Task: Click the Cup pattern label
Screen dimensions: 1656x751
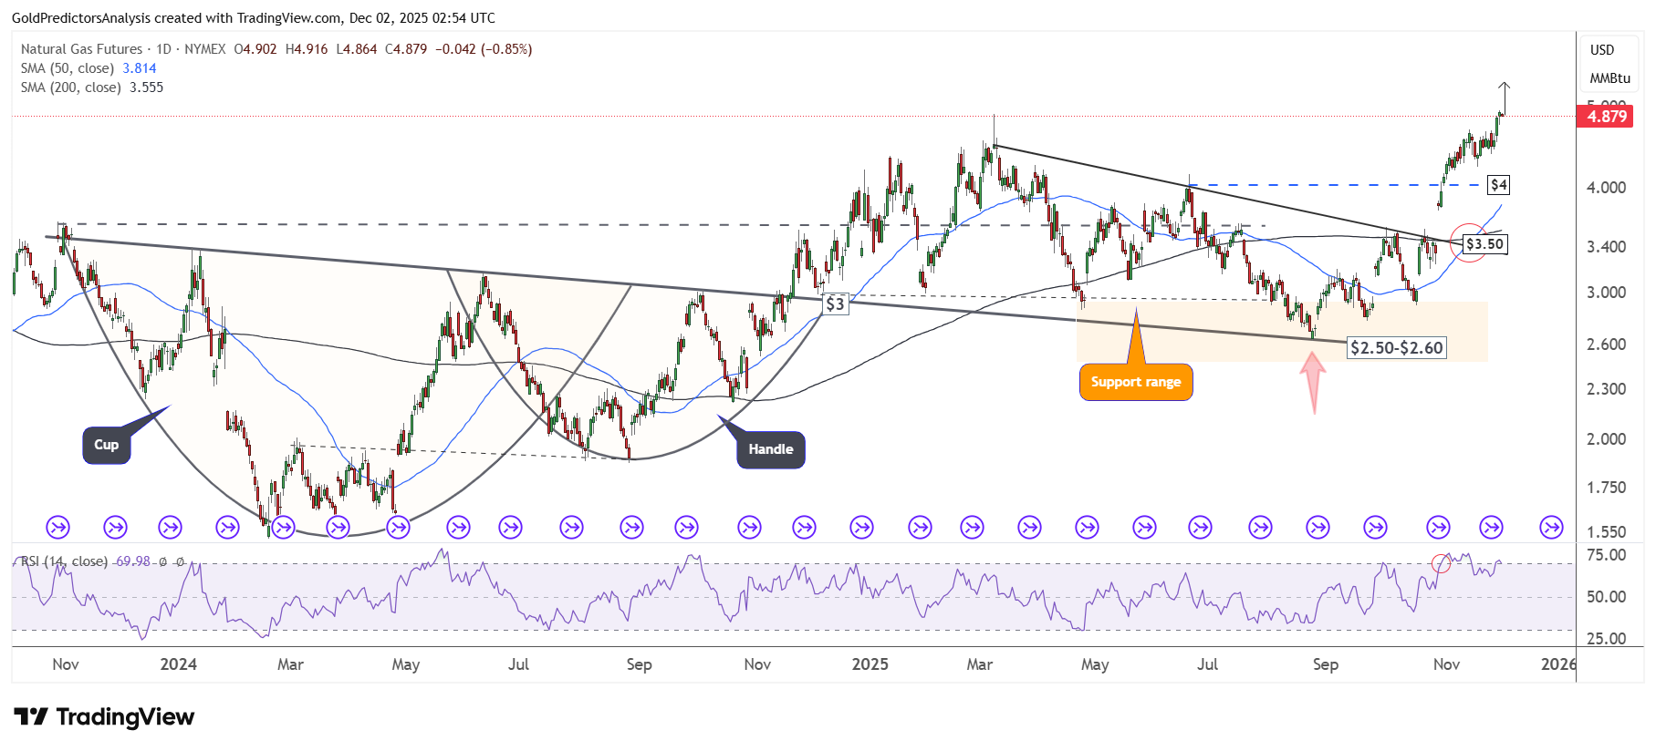Action: [107, 445]
